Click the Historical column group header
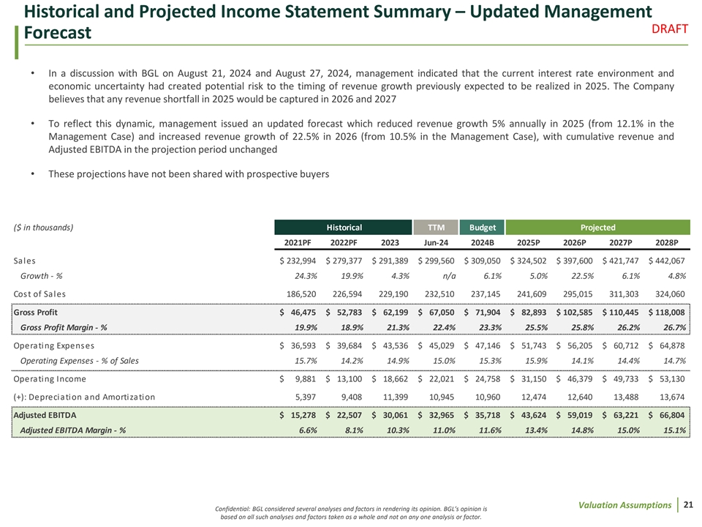702x527 pixels. (x=344, y=227)
